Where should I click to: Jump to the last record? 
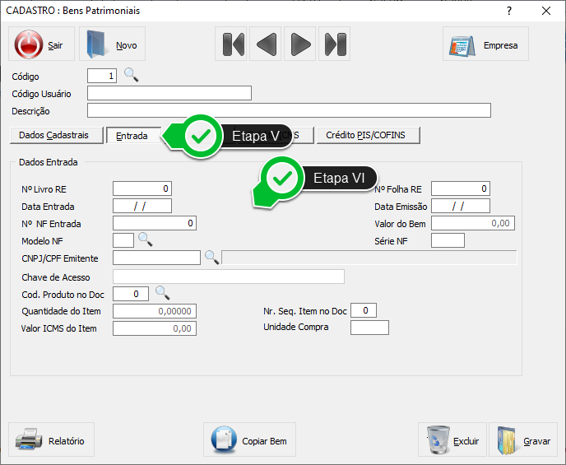[335, 44]
